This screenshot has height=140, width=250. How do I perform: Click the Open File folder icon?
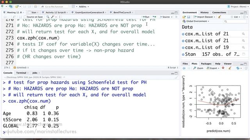17,7
